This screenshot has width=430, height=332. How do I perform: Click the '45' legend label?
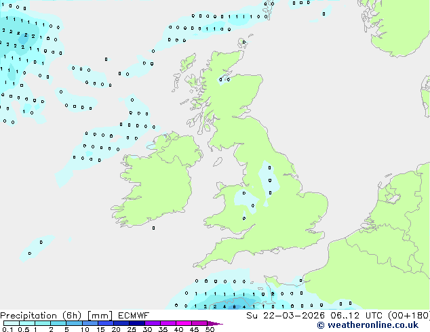[194, 329]
